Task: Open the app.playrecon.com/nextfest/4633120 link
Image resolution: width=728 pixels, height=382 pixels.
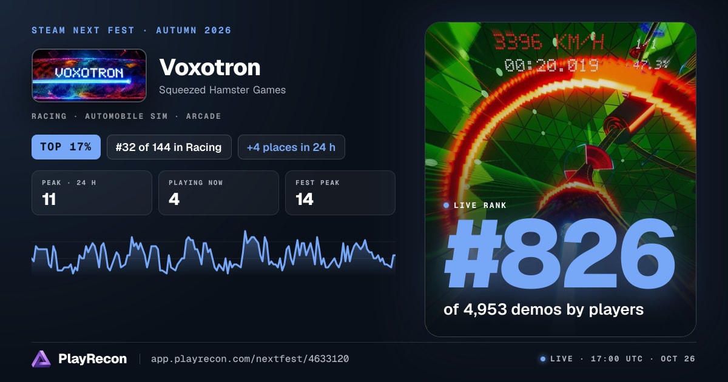Action: click(249, 359)
